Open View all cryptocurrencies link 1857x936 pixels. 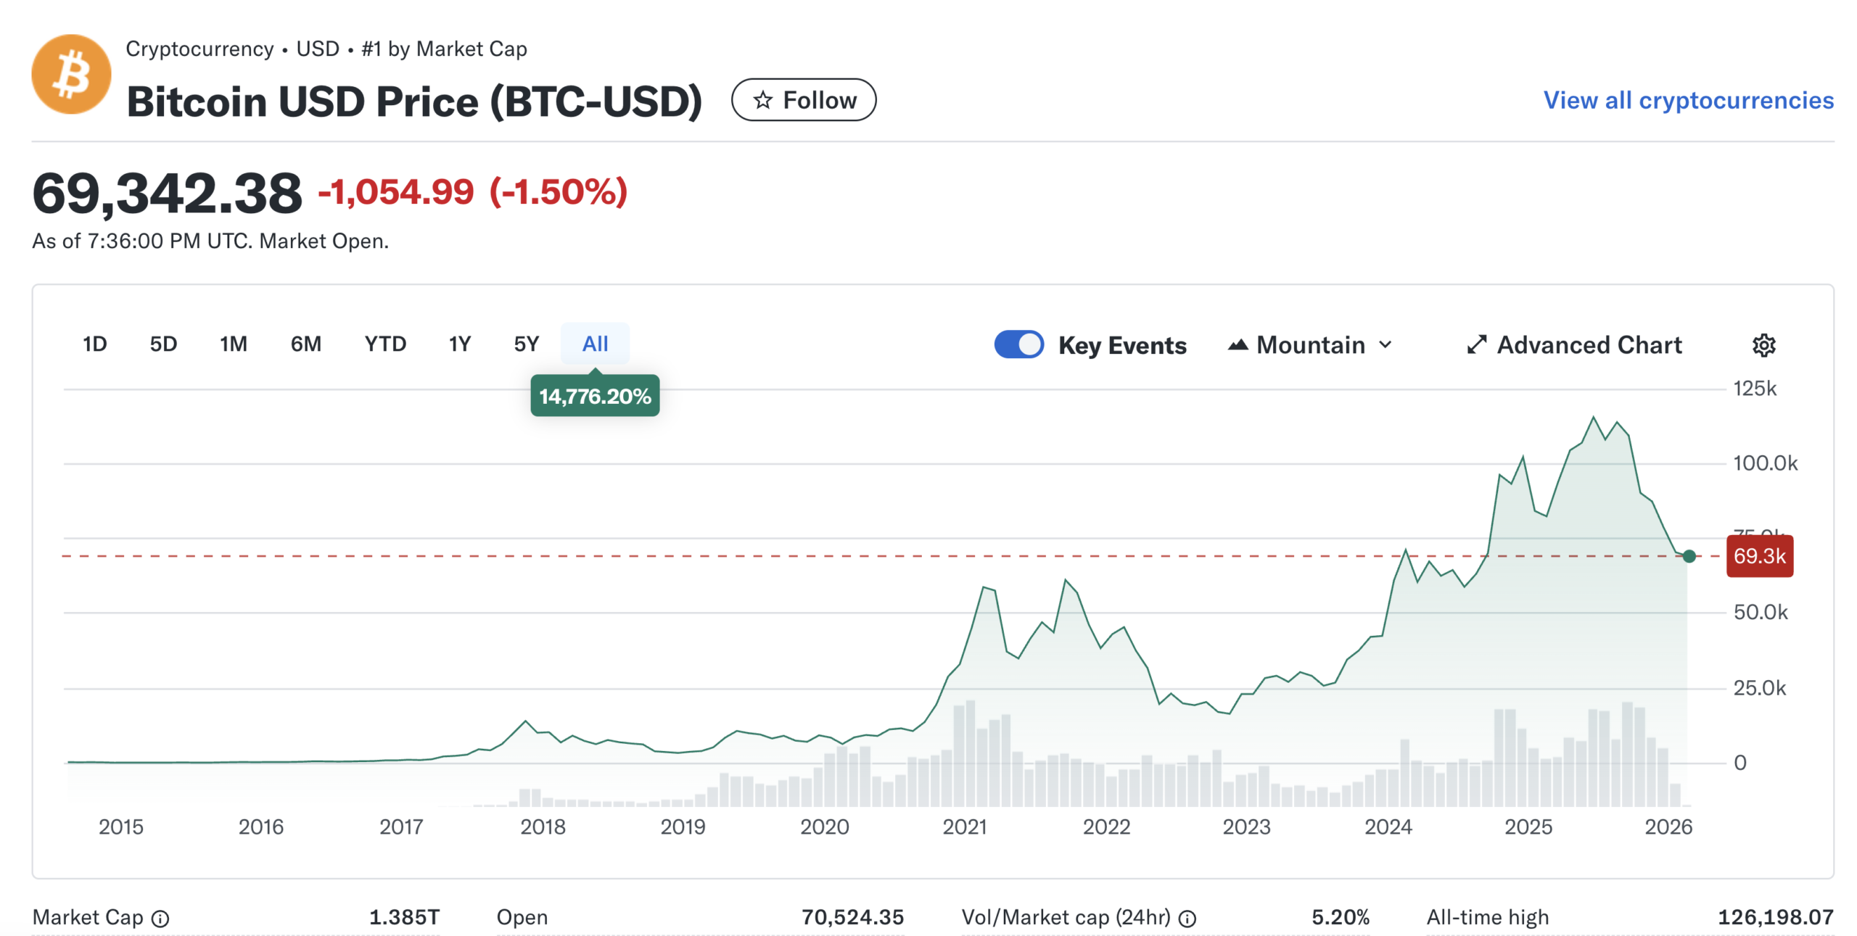(1688, 100)
